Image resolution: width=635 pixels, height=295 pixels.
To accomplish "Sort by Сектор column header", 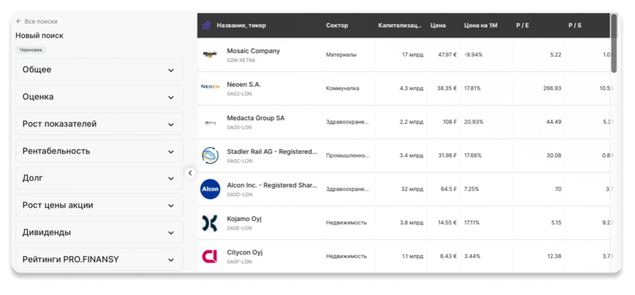I will click(x=337, y=26).
